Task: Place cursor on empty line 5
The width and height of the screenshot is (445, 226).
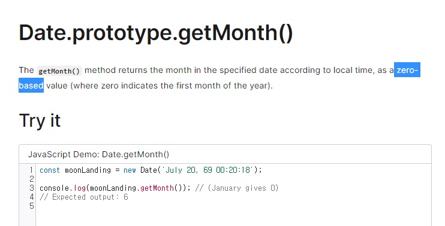Action: pyautogui.click(x=233, y=206)
